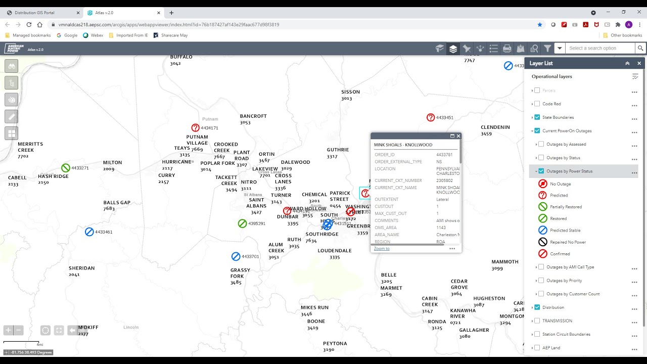Open the graduation cap help widget
This screenshot has width=647, height=364.
tap(440, 49)
